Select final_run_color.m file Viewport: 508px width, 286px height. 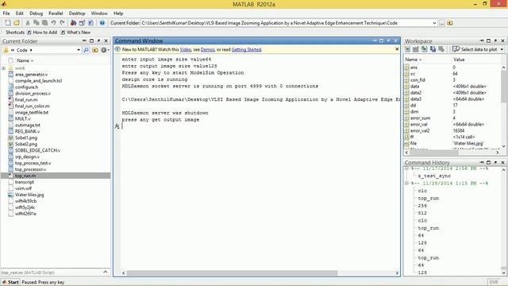click(x=32, y=106)
